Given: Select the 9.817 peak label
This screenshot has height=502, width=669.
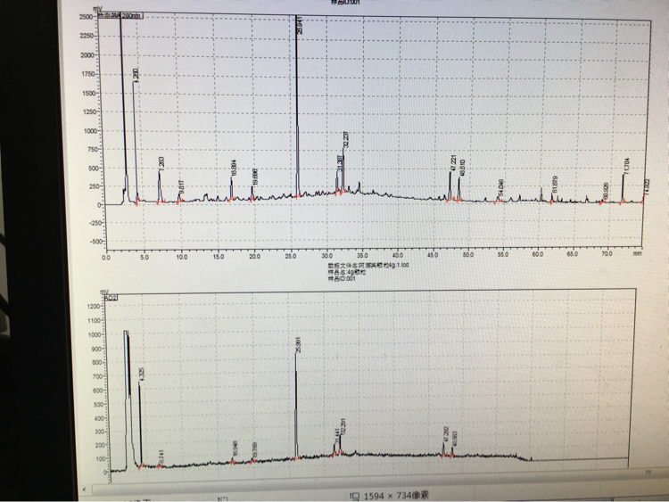Looking at the screenshot, I should (182, 187).
